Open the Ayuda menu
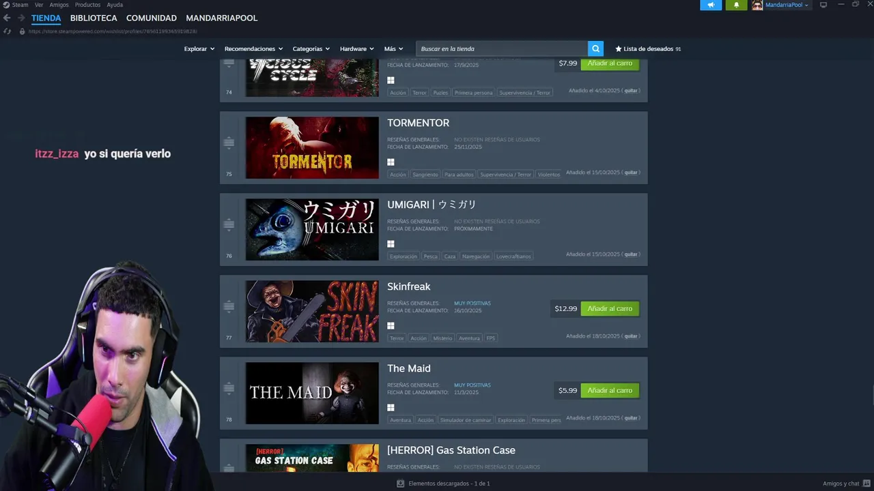 tap(115, 5)
